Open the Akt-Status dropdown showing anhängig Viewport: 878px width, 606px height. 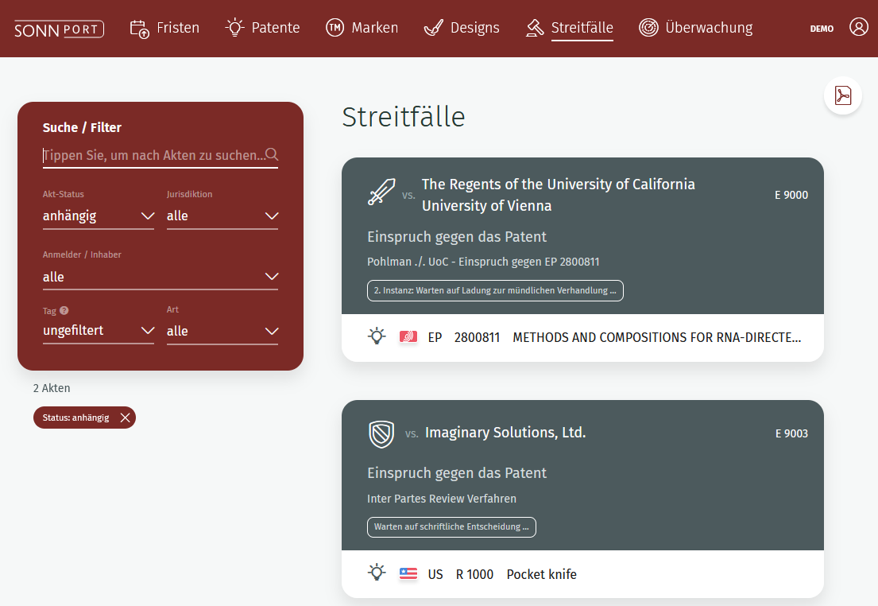98,216
